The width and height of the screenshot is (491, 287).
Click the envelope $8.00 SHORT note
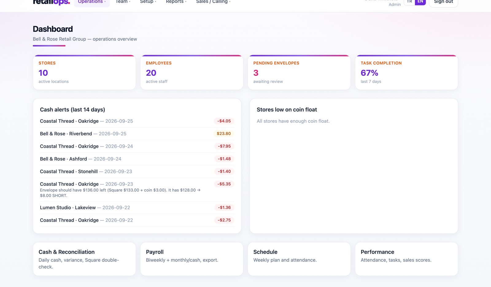click(120, 193)
